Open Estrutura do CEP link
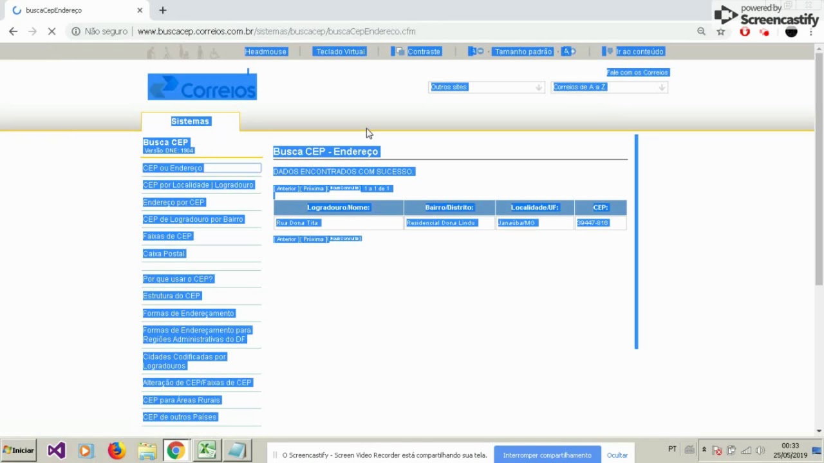The height and width of the screenshot is (463, 824). 172,296
